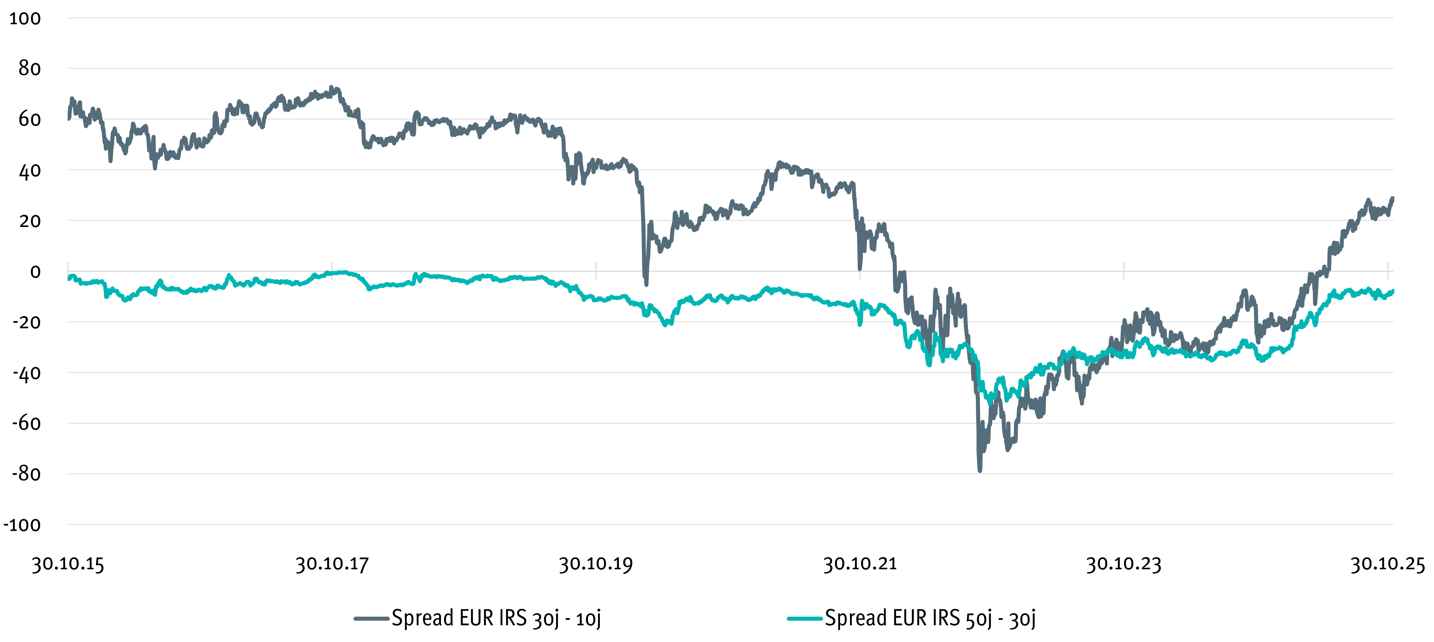1434x642 pixels.
Task: Click the 0 y-axis label
Action: click(x=35, y=272)
